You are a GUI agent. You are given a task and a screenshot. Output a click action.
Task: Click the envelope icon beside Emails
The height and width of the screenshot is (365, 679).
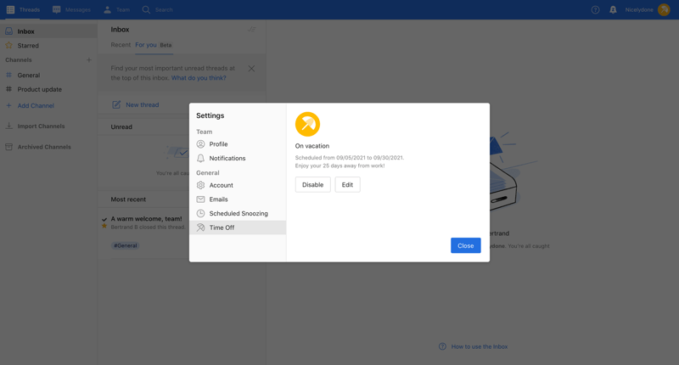click(200, 199)
